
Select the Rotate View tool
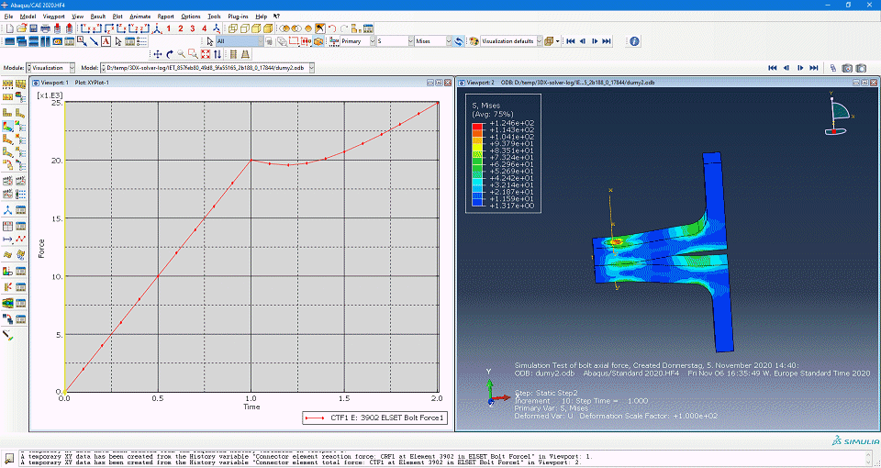[x=170, y=54]
